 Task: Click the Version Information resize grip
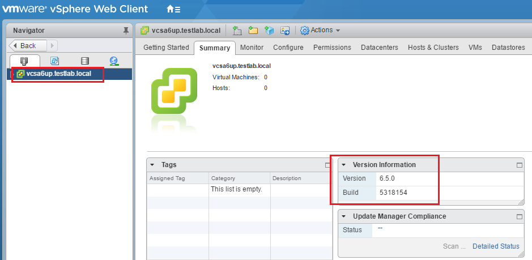(x=521, y=202)
